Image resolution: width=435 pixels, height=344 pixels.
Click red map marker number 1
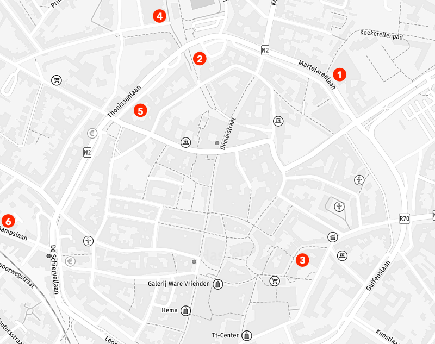[x=339, y=74]
